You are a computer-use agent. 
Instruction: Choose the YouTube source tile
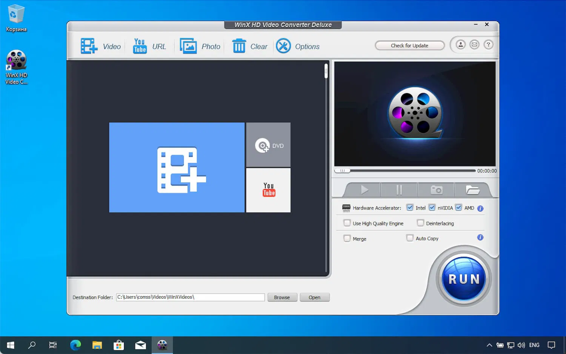click(268, 190)
